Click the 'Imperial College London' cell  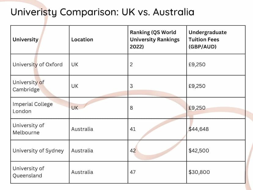40,108
